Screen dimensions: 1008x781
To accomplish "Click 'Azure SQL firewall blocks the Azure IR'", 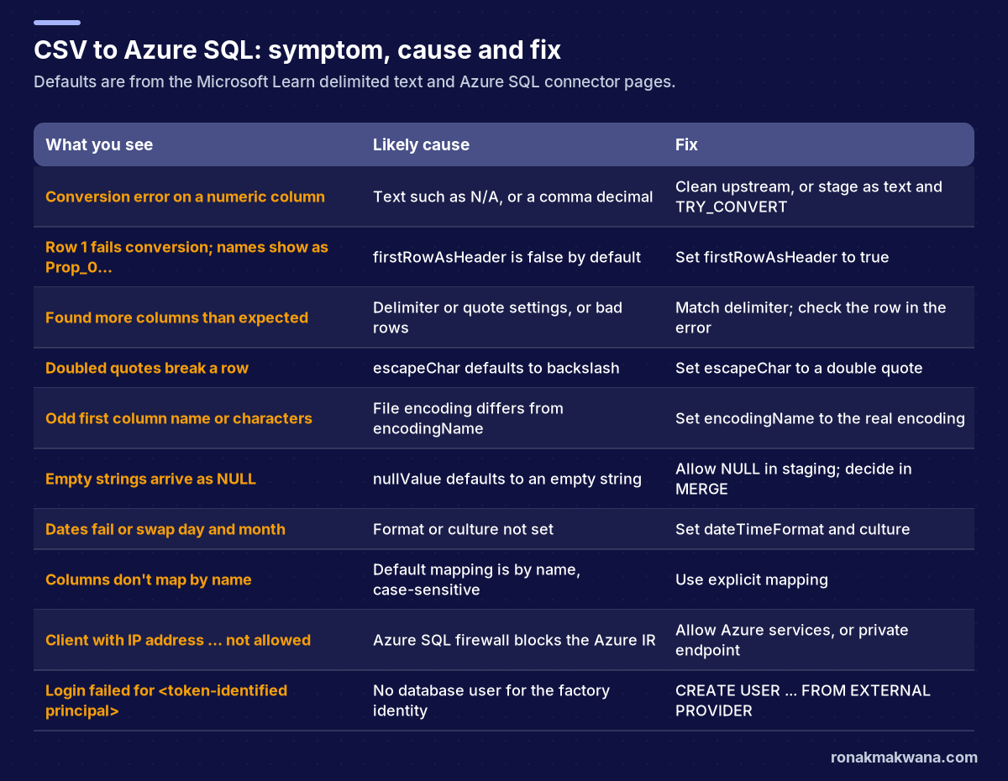I will [514, 640].
